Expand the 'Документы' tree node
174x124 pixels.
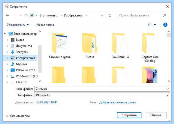[x=7, y=46]
